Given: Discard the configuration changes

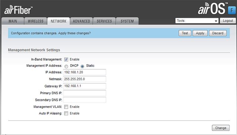Looking at the screenshot, I should tap(218, 33).
